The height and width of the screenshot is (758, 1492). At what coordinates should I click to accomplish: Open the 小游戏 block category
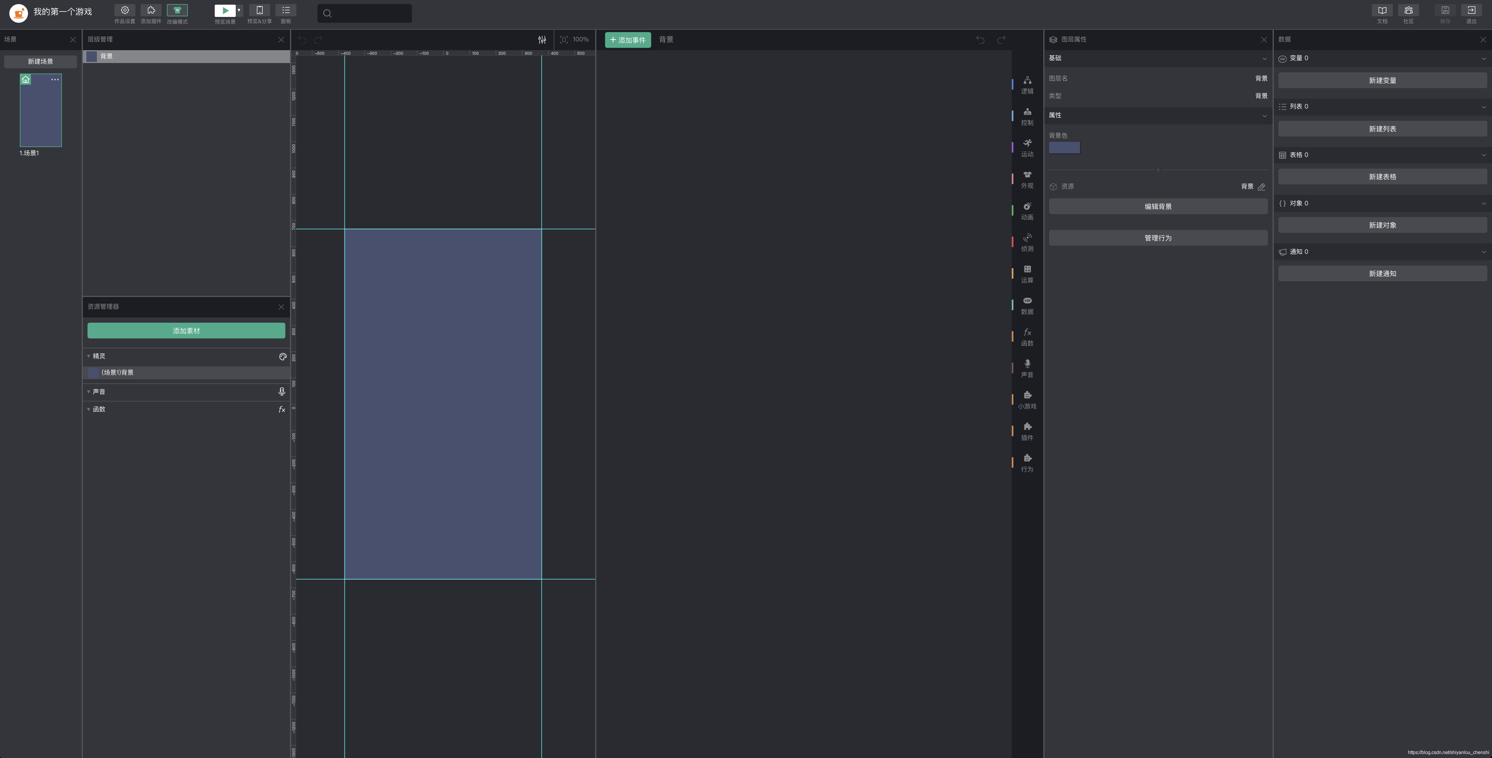click(x=1027, y=400)
